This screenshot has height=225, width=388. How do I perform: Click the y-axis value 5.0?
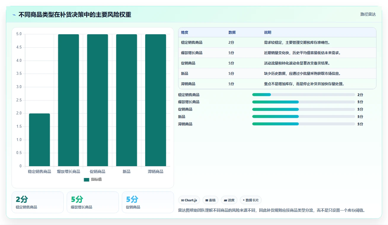pos(19,34)
